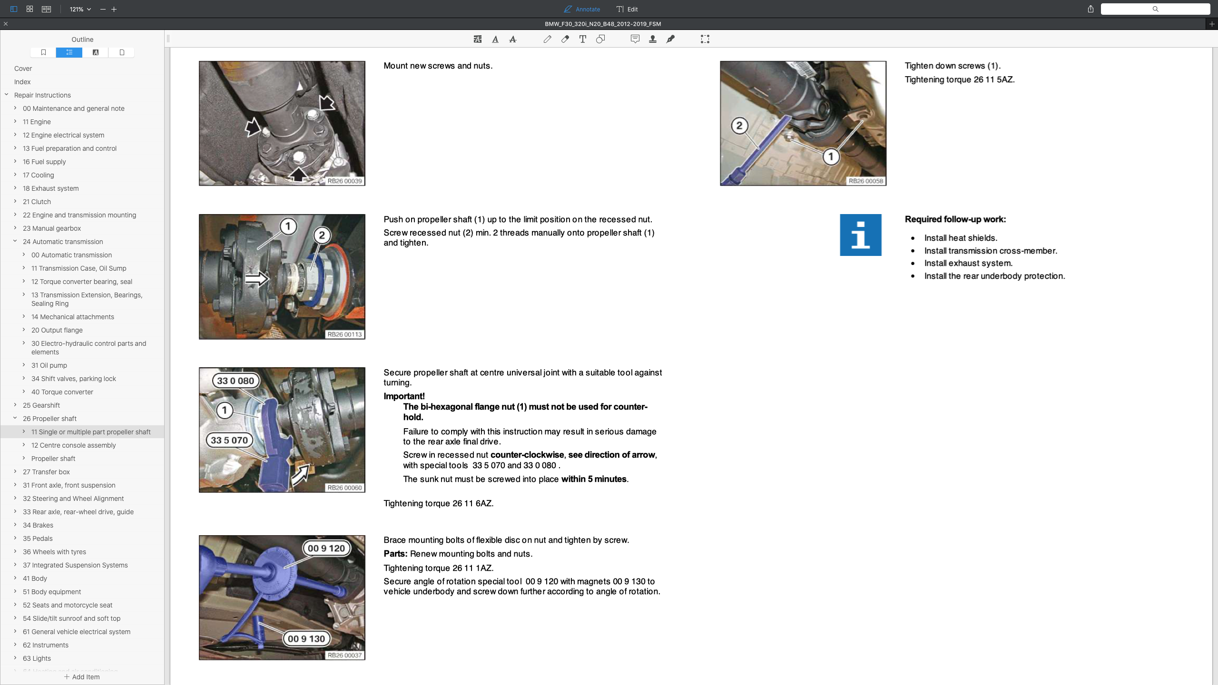This screenshot has width=1218, height=685.
Task: Select the content selection tool
Action: coord(705,39)
